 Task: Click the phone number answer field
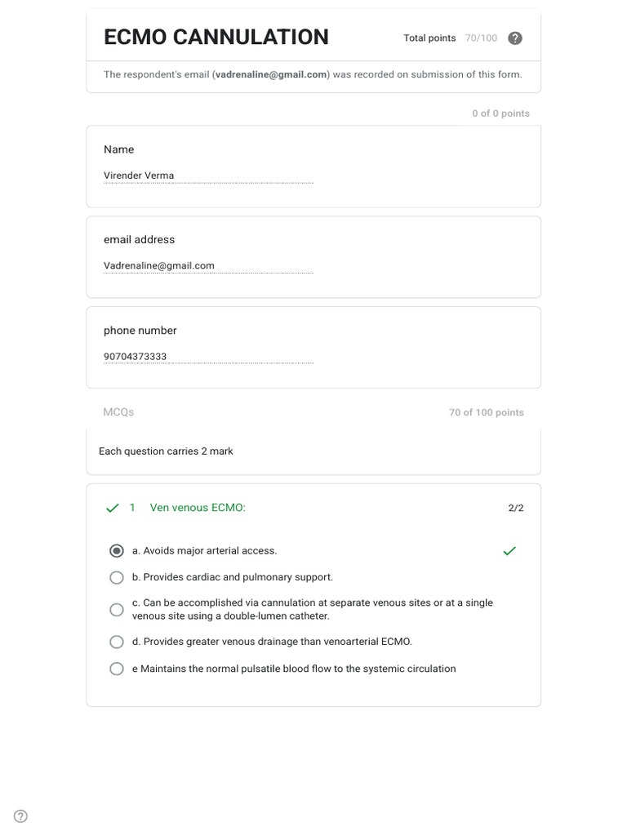[x=208, y=357]
